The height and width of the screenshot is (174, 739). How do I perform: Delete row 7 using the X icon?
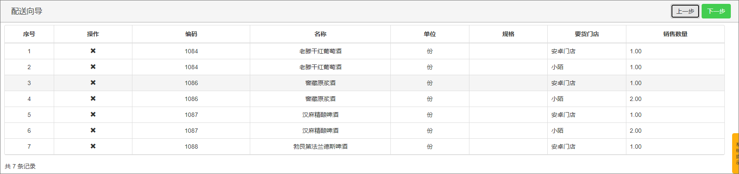pos(93,146)
